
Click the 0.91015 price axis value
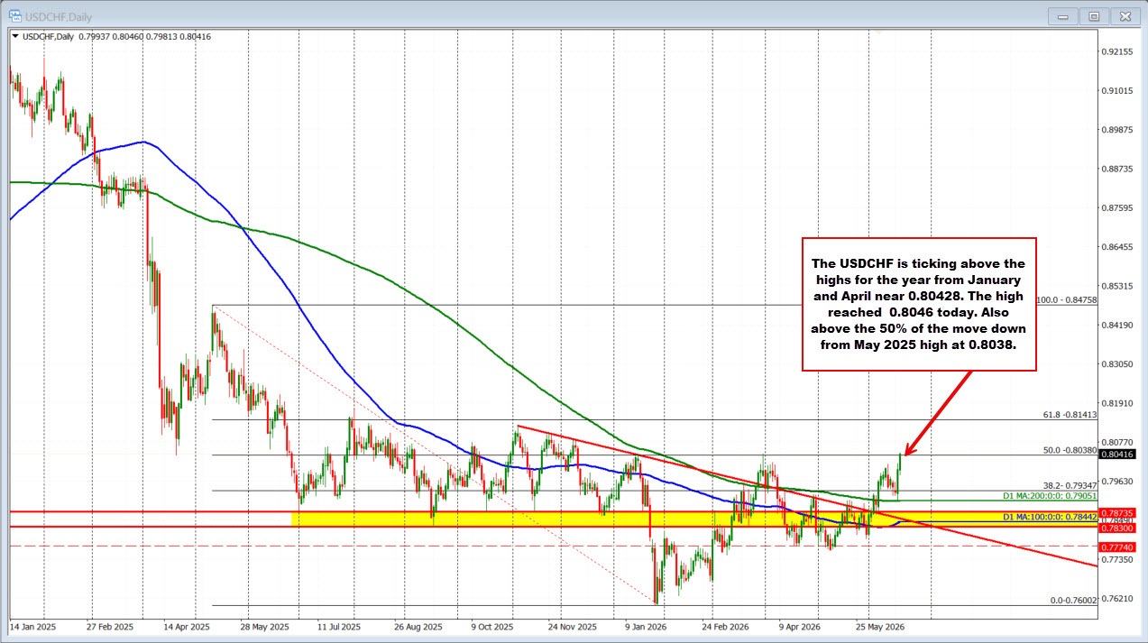point(1117,91)
